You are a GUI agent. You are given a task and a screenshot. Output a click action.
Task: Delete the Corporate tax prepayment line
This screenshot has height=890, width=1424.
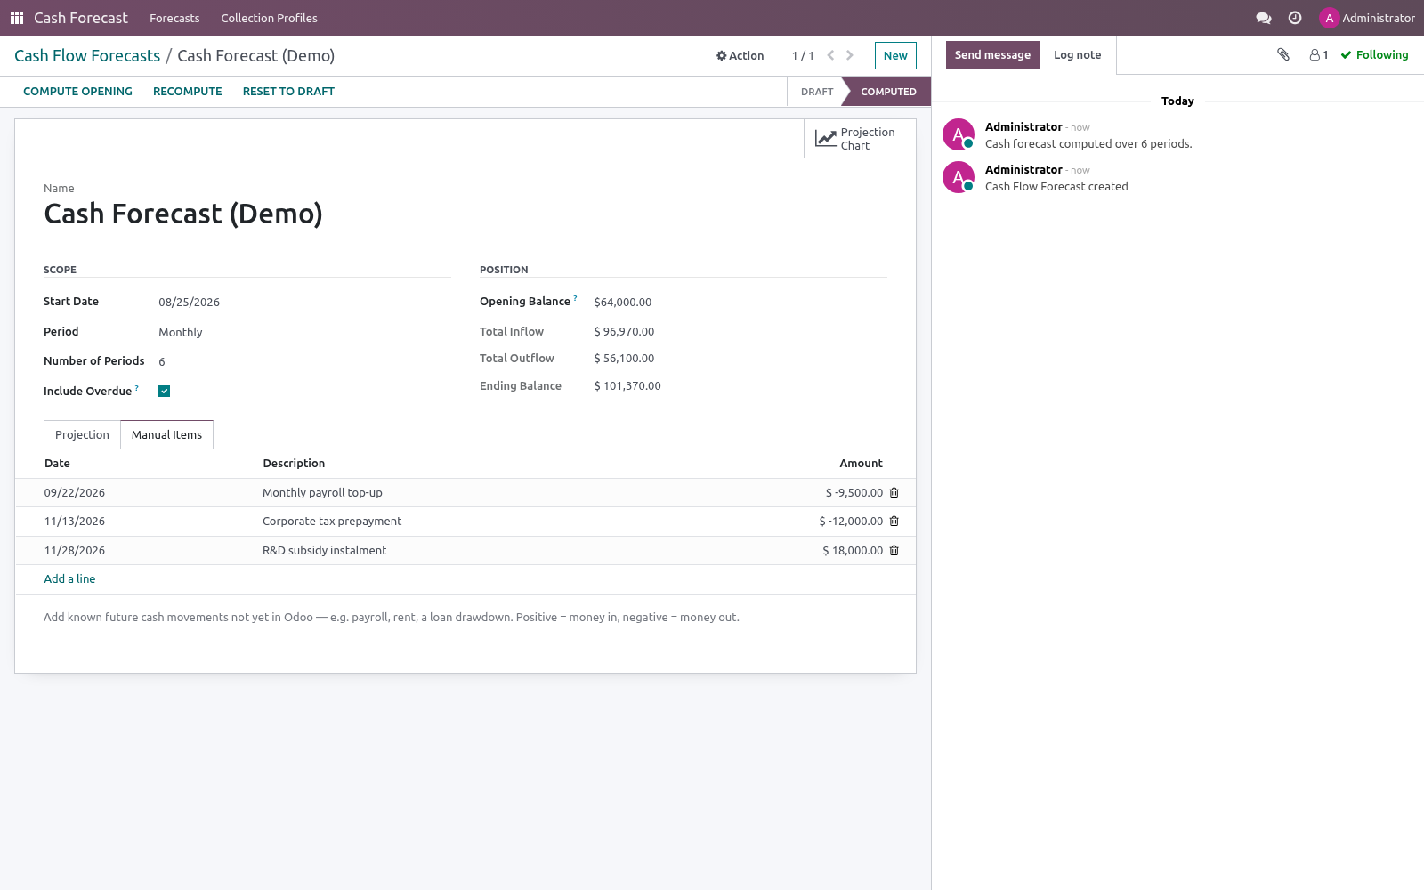(894, 522)
